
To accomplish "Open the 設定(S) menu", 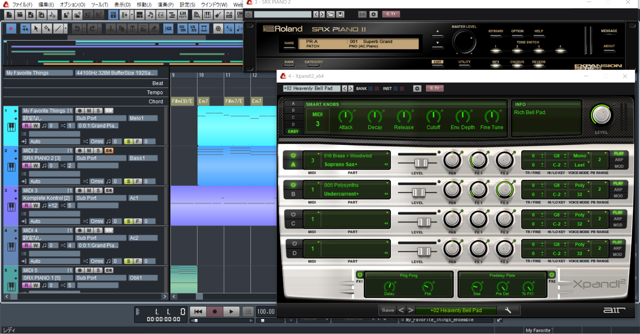I will tap(187, 5).
